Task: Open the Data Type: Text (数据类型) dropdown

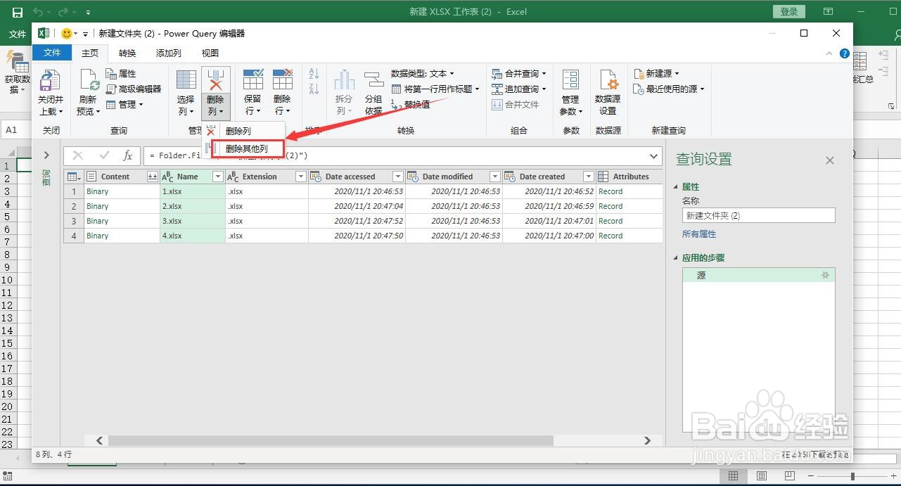Action: pos(422,73)
